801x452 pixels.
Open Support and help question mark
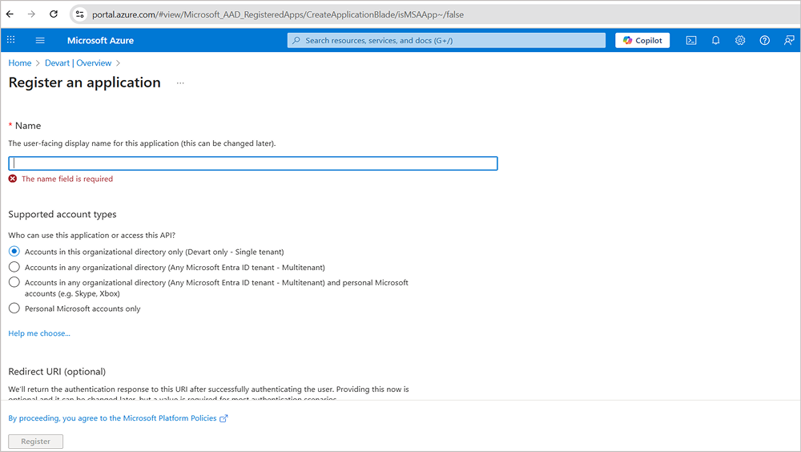click(765, 40)
